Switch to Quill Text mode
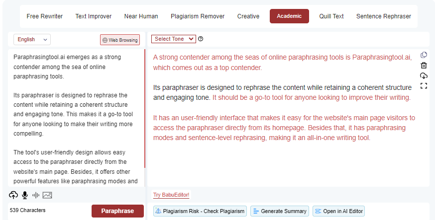The image size is (435, 220). pos(331,16)
